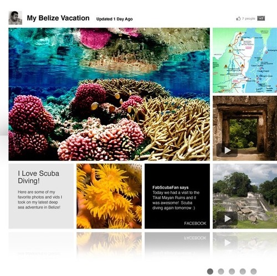Open the large coral reef photo
277x276 pixels.
[109, 94]
